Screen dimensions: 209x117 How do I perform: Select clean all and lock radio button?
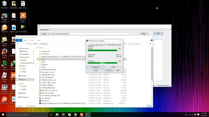156,85
